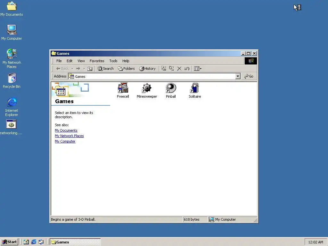Viewport: 328px width, 246px height.
Task: Open the Edit menu
Action: click(70, 61)
